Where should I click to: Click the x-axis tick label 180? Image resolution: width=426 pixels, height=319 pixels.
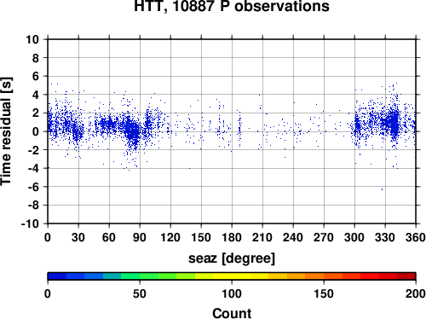(232, 237)
